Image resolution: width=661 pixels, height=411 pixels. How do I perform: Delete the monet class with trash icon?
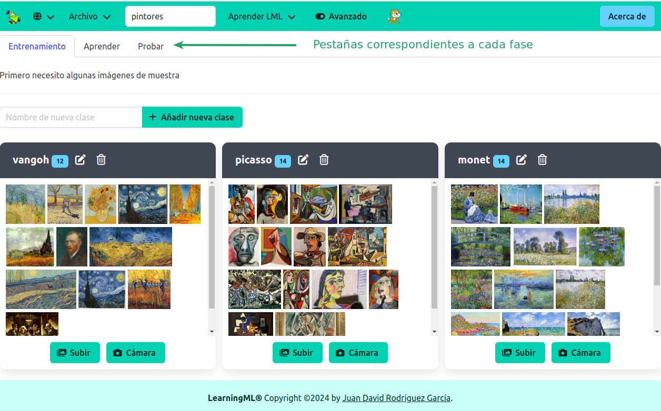coord(543,160)
